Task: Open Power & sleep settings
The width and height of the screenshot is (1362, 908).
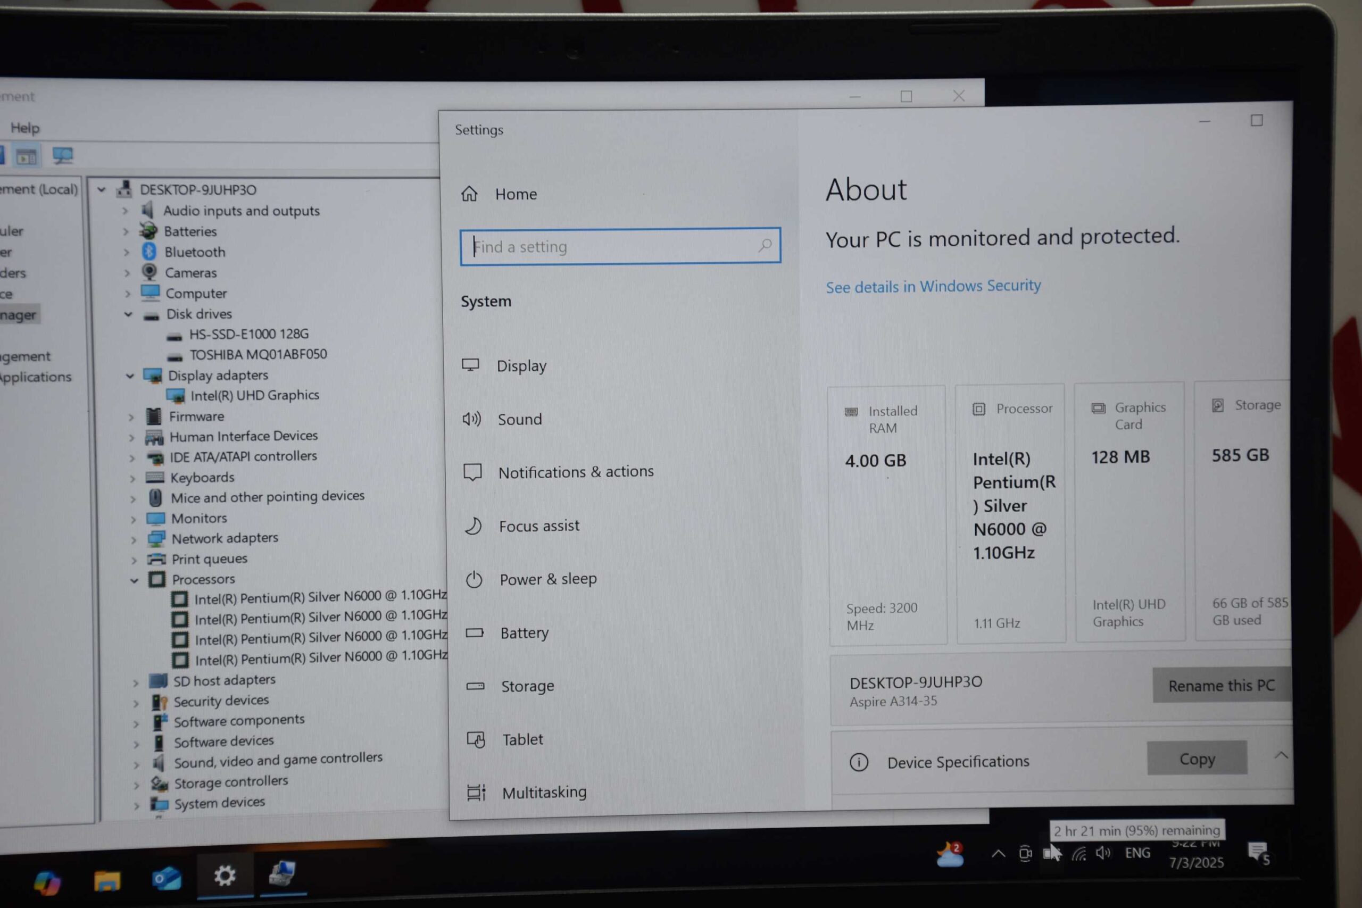Action: [548, 579]
